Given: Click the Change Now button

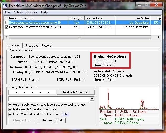Looking at the screenshot, I should (22, 120).
